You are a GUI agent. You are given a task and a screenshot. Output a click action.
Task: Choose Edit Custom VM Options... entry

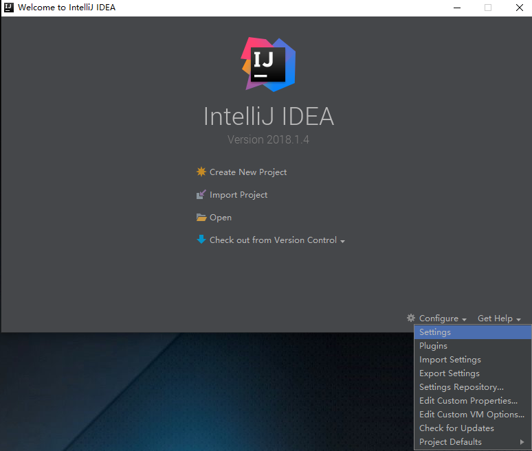tap(473, 415)
